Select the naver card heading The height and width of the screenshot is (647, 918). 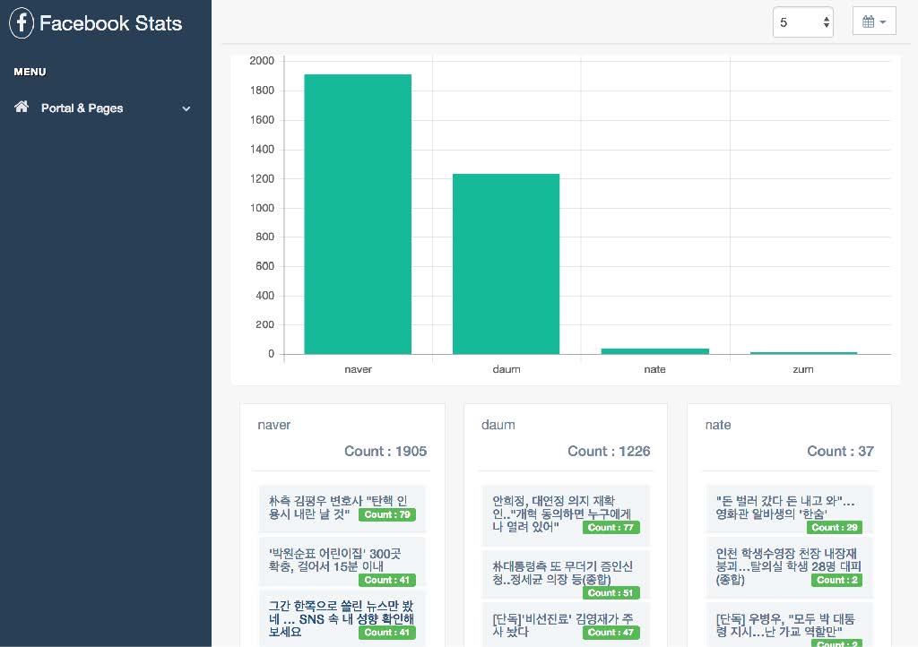(274, 425)
